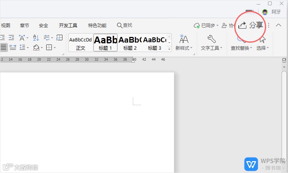
Task: Toggle the justify alignment icon
Action: [x=3, y=47]
